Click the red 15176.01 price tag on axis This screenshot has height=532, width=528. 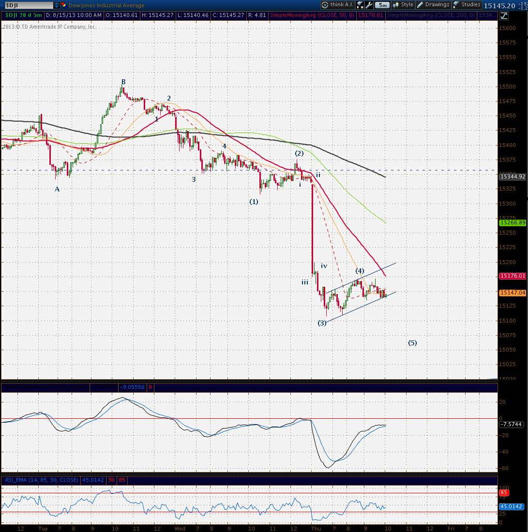[513, 276]
